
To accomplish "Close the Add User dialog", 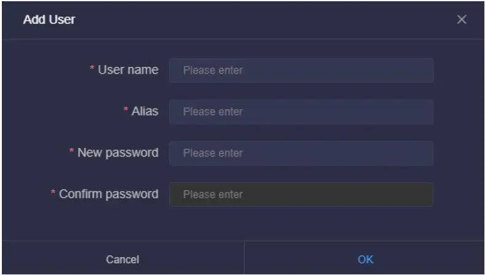I will click(x=462, y=20).
